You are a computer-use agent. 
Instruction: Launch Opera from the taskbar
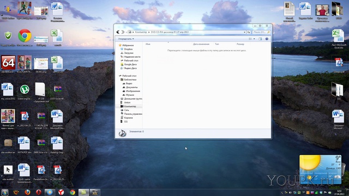pyautogui.click(x=39, y=192)
